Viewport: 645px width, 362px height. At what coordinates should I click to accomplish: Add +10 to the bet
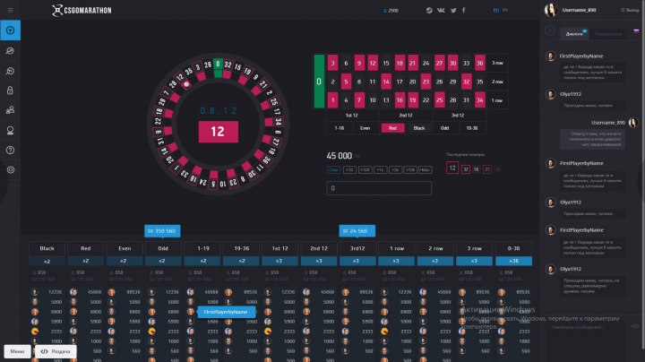[x=349, y=169]
